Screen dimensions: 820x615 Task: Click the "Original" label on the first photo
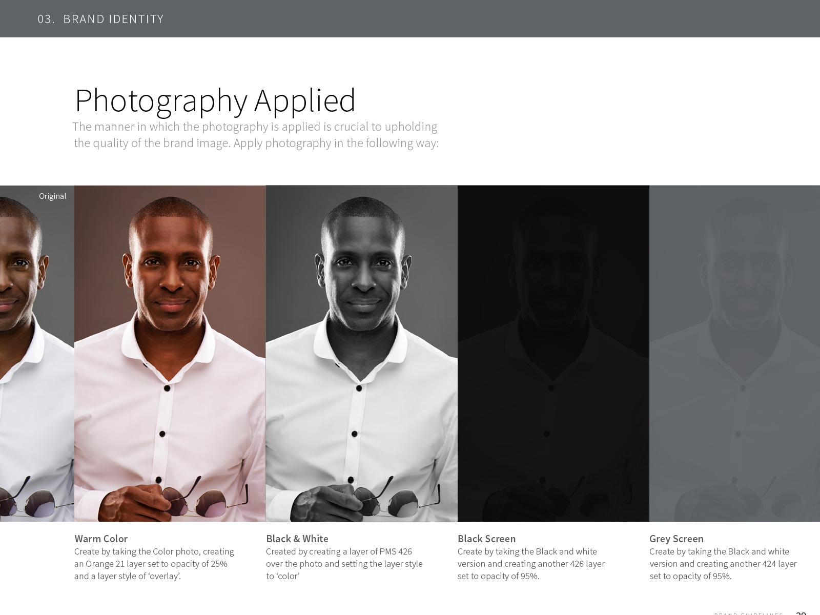tap(52, 196)
